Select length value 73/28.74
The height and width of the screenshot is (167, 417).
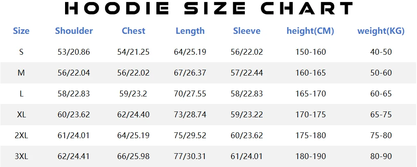click(x=190, y=115)
